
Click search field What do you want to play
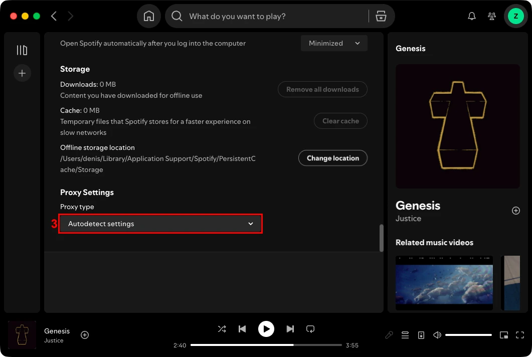[x=276, y=16]
